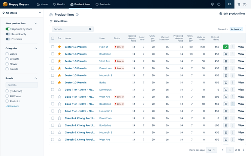This screenshot has width=251, height=156.
Task: Open the All stores dropdown
Action: tap(21, 13)
